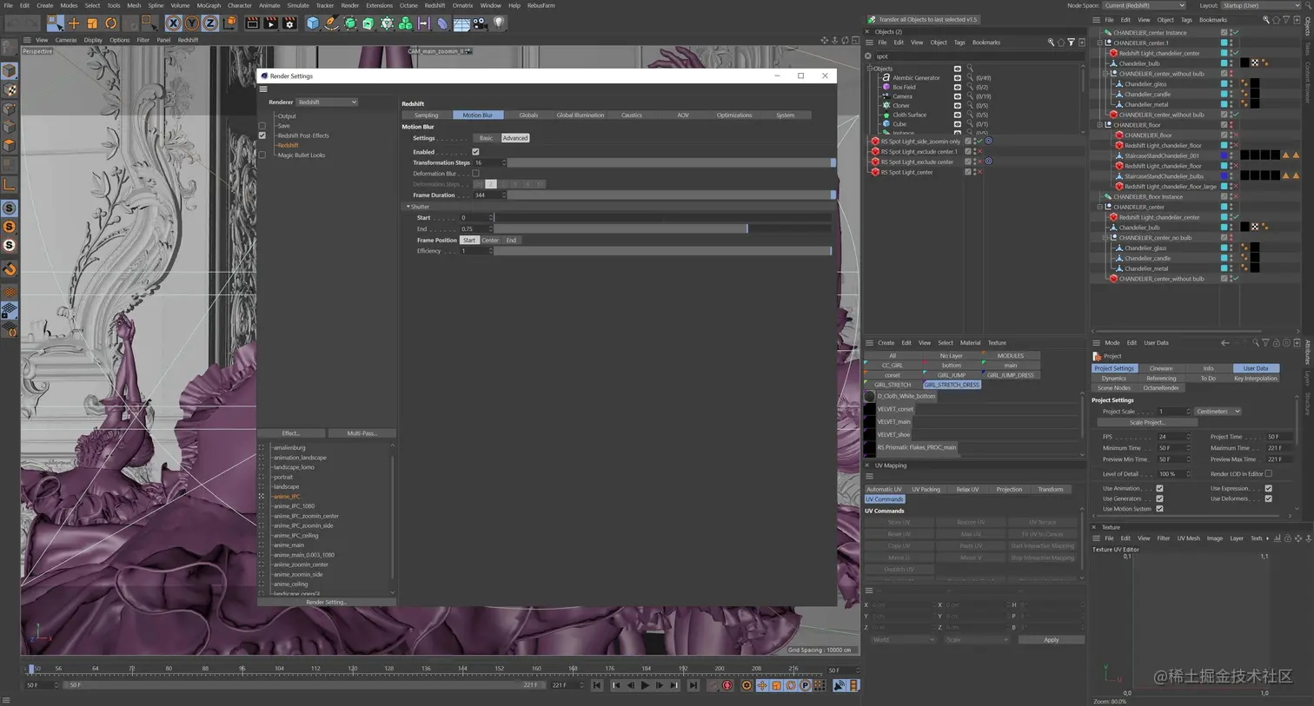The width and height of the screenshot is (1314, 706).
Task: Open the World coordinate dropdown
Action: coord(903,640)
